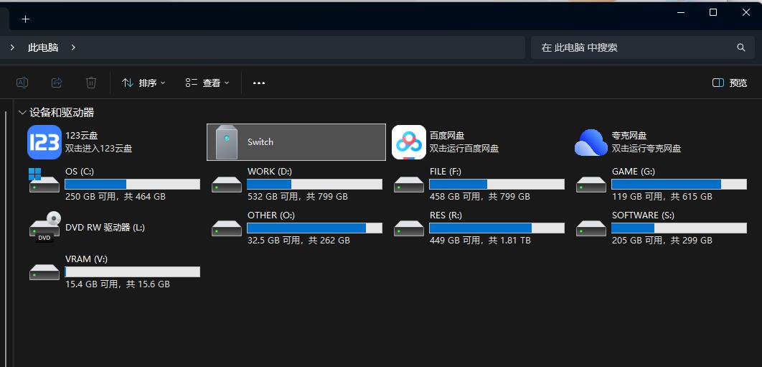The height and width of the screenshot is (367, 762).
Task: Click the search magnifier icon
Action: coord(741,47)
